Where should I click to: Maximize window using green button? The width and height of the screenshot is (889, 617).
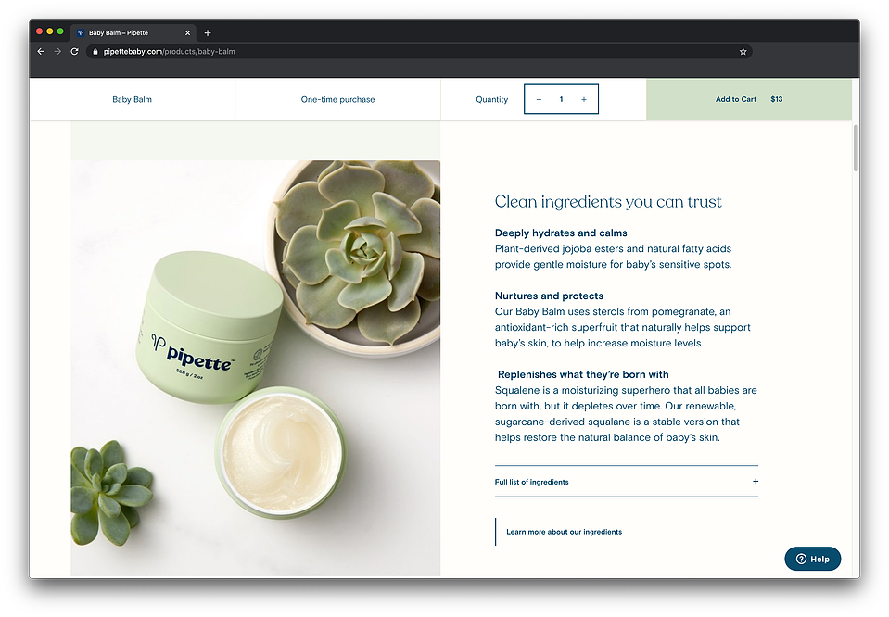[60, 31]
